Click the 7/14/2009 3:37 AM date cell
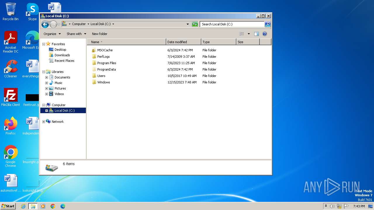Image resolution: width=374 pixels, height=210 pixels. [x=181, y=57]
